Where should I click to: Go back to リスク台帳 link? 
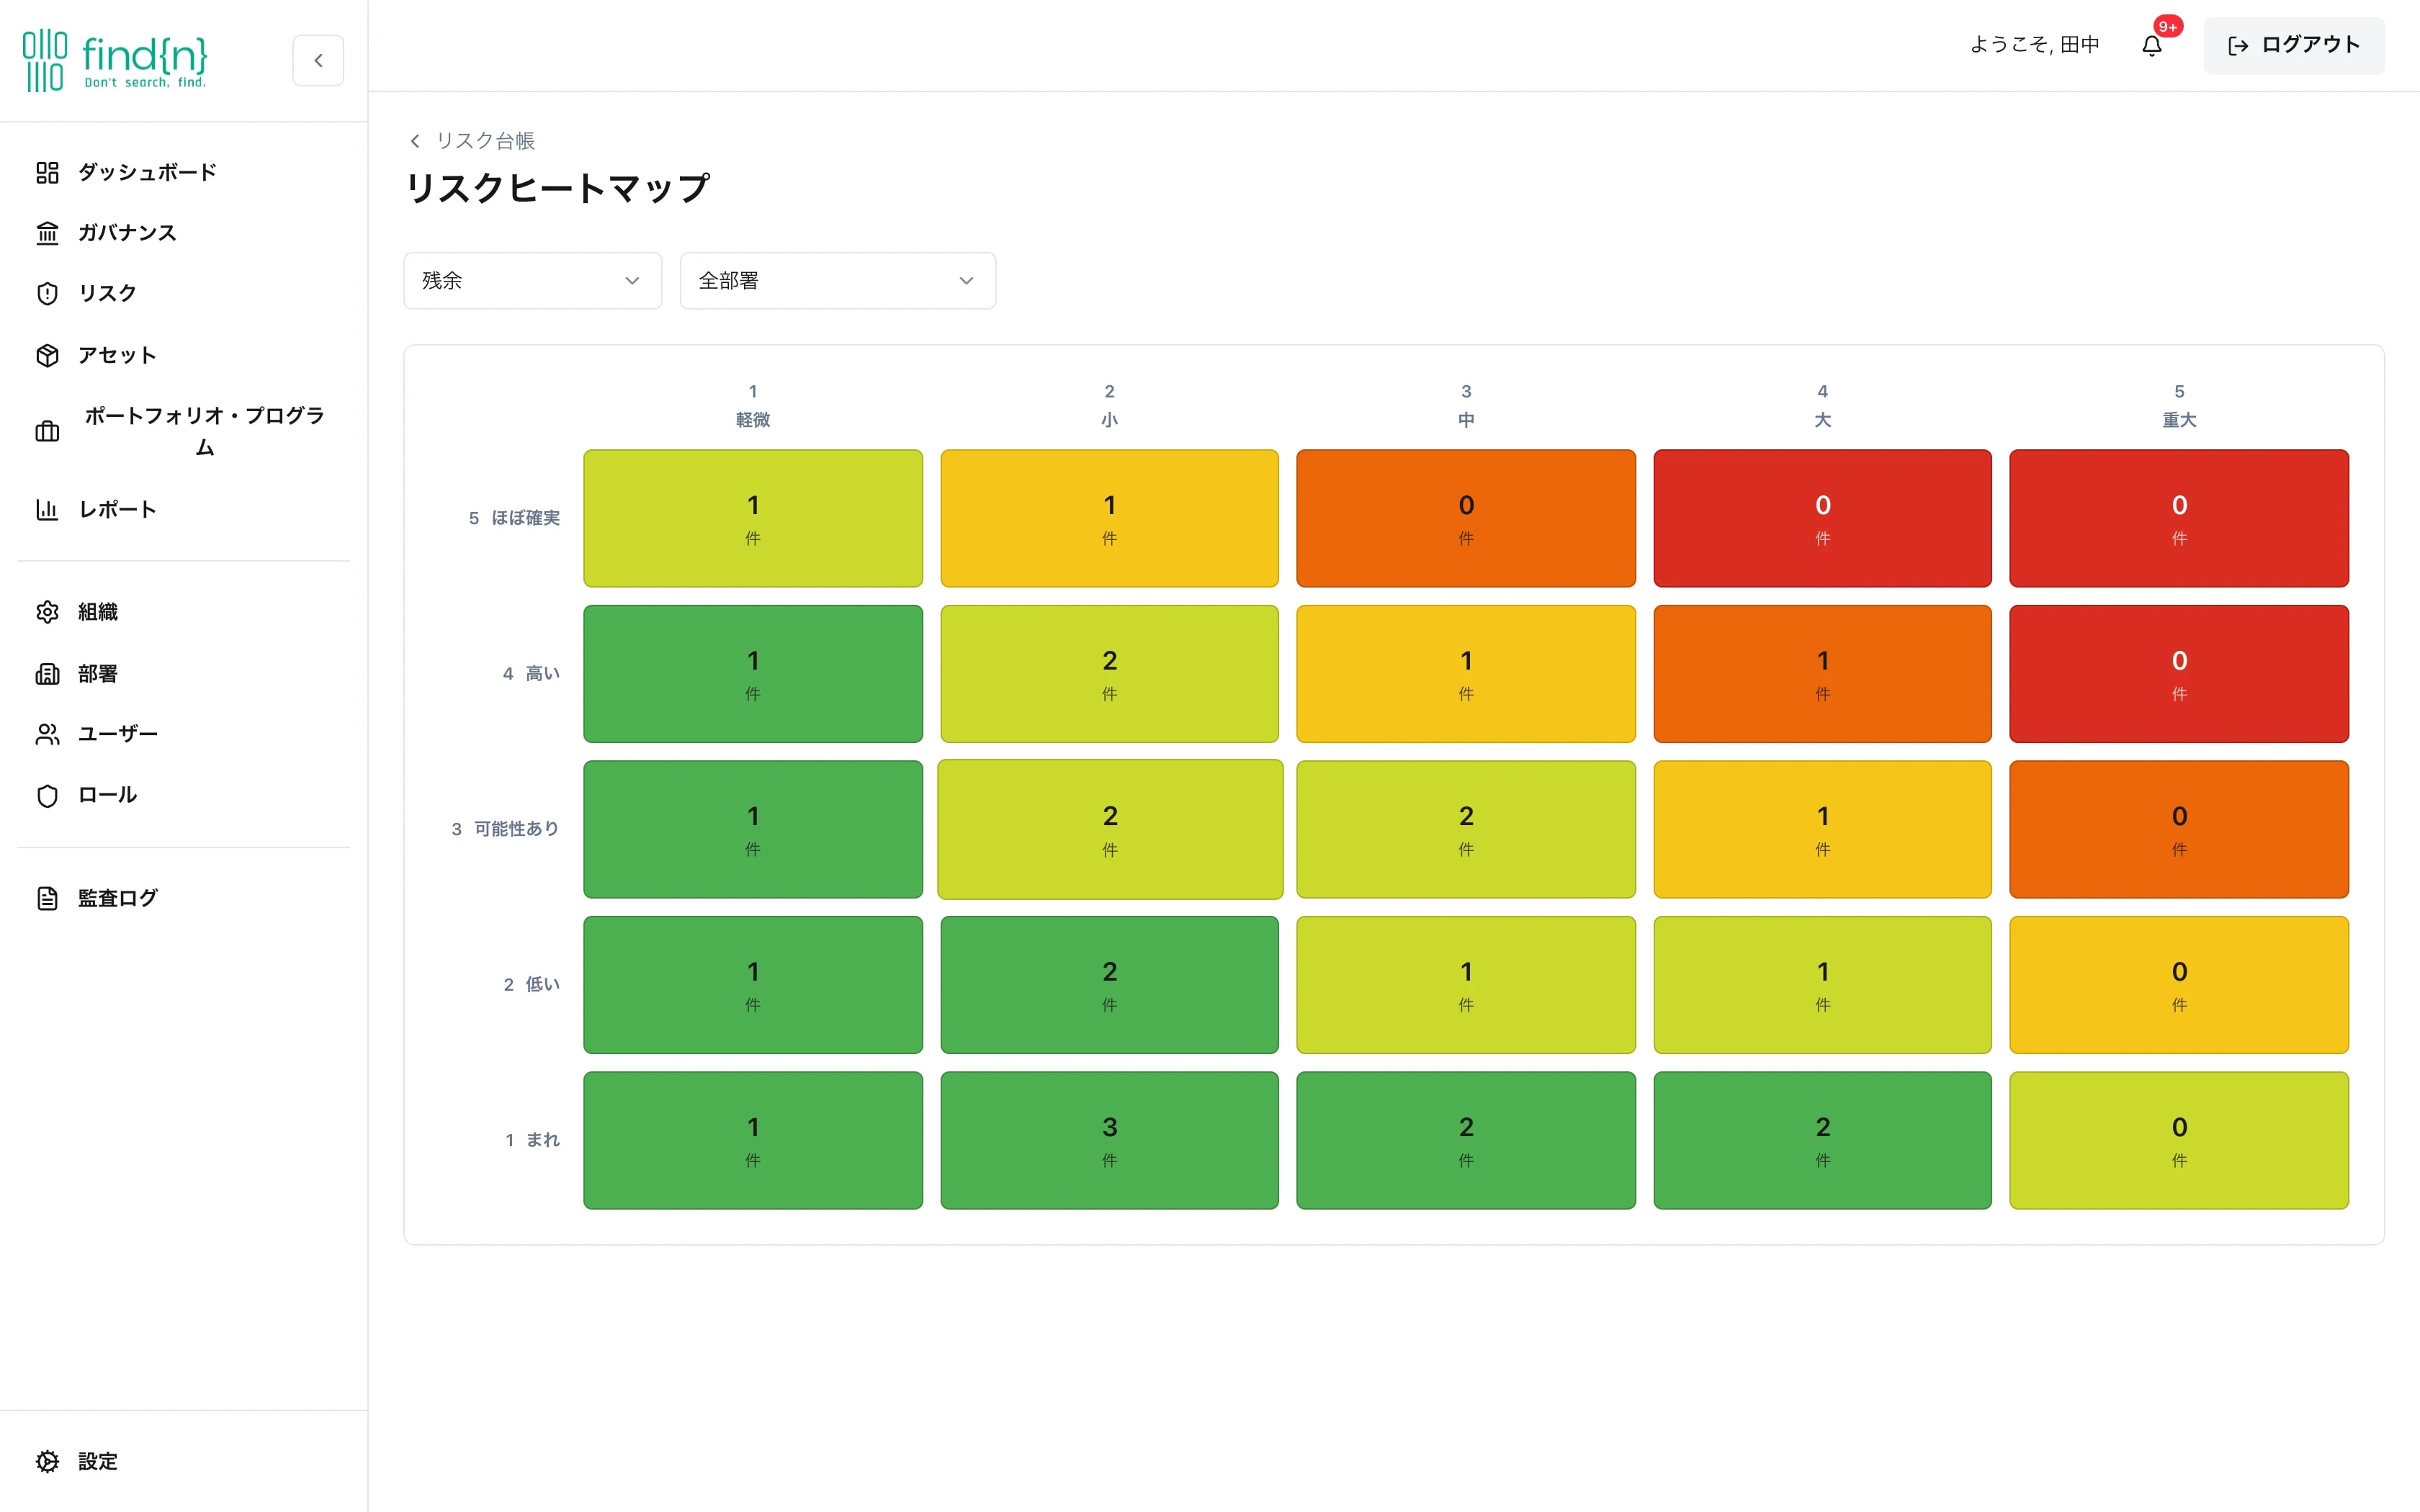click(472, 141)
